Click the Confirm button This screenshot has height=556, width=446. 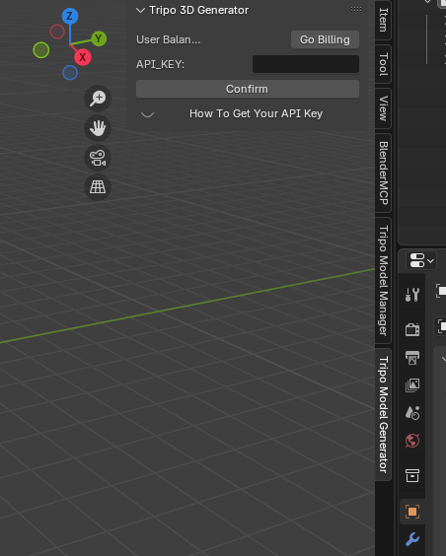pos(248,89)
